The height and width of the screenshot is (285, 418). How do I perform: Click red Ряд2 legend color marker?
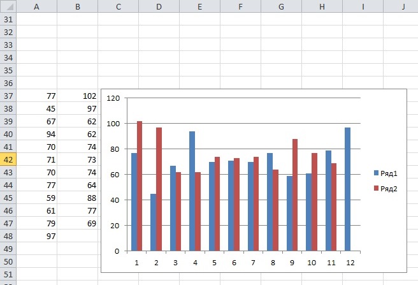[x=376, y=188]
